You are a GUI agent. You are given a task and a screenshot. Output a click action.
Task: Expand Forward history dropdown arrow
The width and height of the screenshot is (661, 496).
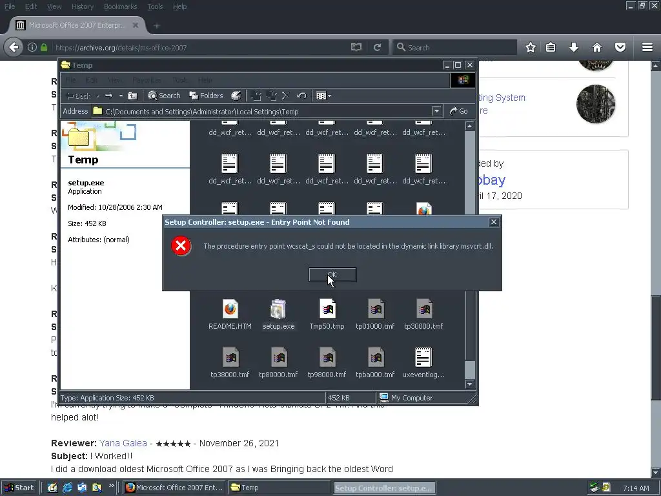121,96
